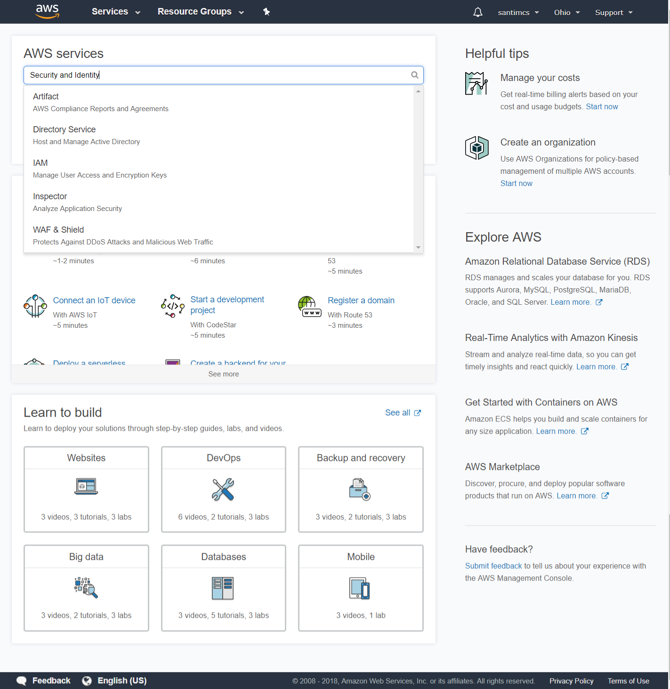
Task: Click external link icon for Marketplace Learn more
Action: 605,496
